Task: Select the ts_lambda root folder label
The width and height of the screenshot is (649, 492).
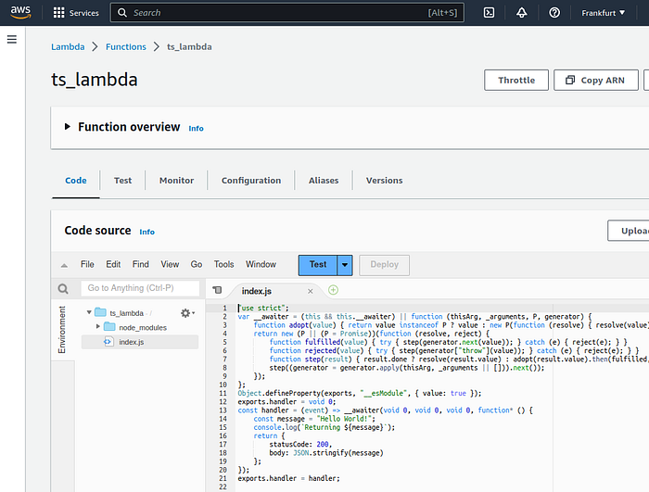Action: [x=127, y=313]
